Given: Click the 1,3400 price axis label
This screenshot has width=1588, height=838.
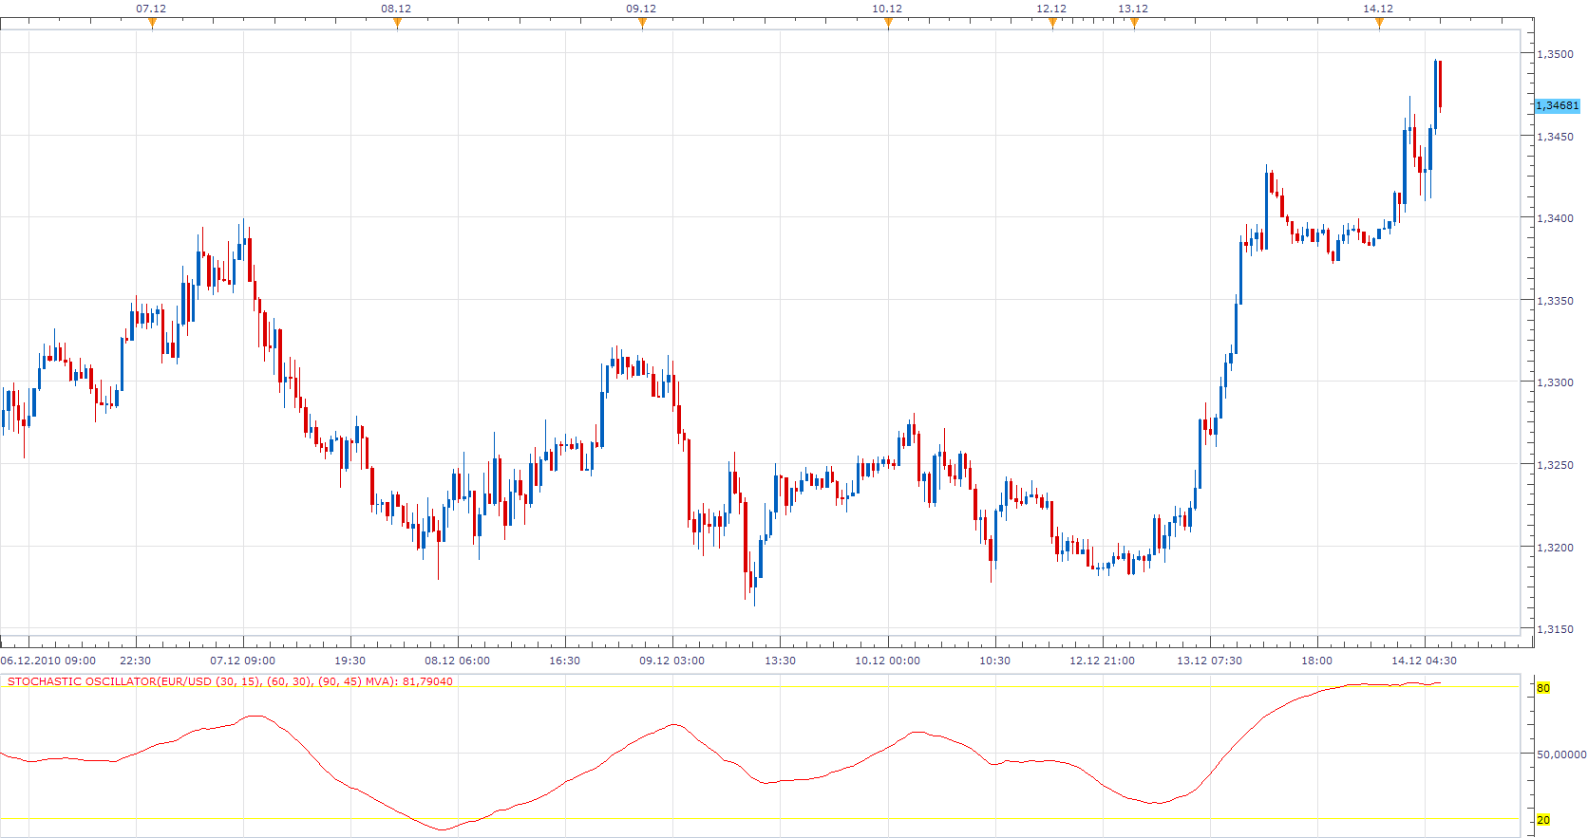Looking at the screenshot, I should [1555, 218].
